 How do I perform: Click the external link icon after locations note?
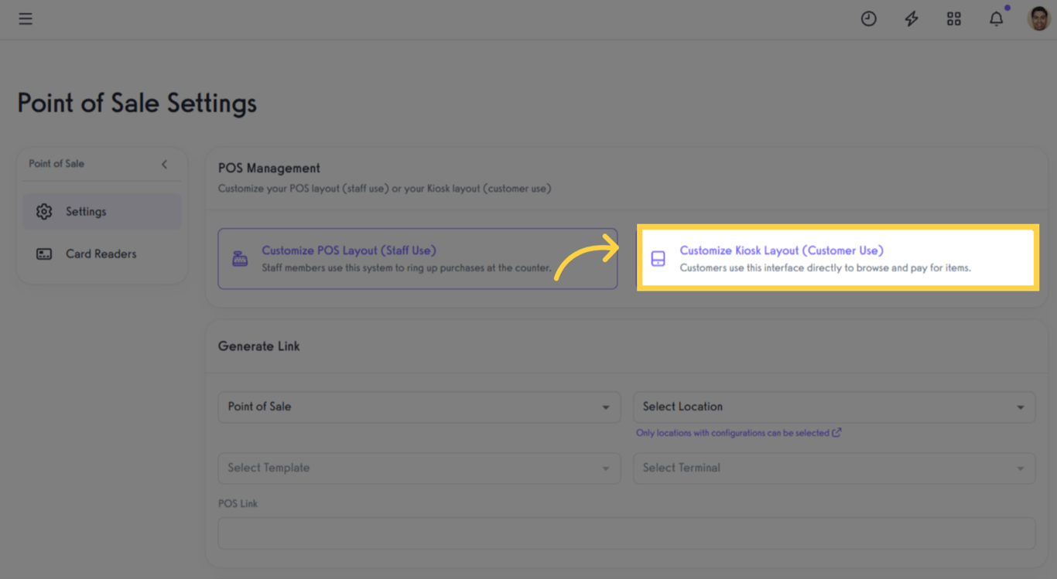click(836, 432)
